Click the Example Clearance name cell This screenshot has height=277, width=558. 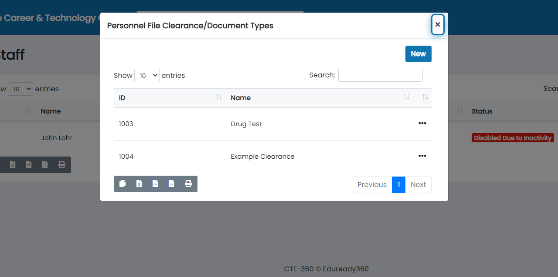click(262, 157)
